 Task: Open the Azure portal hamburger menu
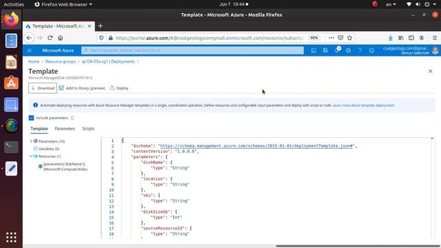point(30,50)
